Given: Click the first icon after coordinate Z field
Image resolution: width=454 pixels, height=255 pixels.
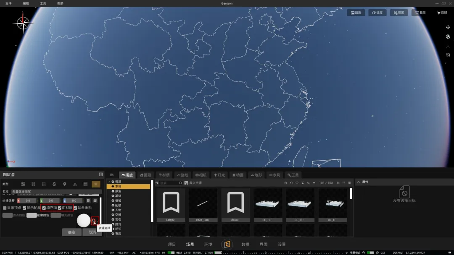Looking at the screenshot, I should (x=88, y=200).
